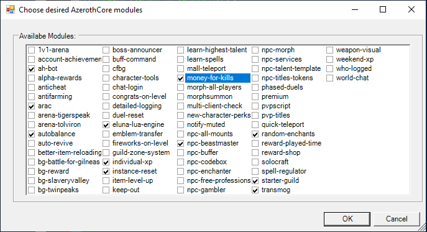Enable the auto-revive module

[x=32, y=144]
